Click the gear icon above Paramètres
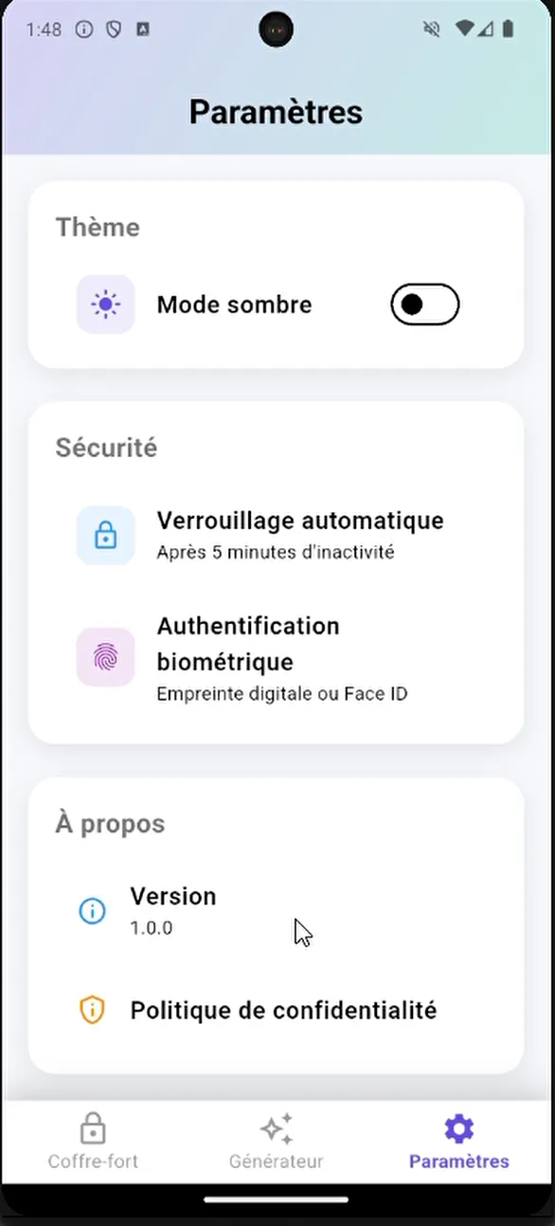This screenshot has height=1226, width=555. 458,1128
